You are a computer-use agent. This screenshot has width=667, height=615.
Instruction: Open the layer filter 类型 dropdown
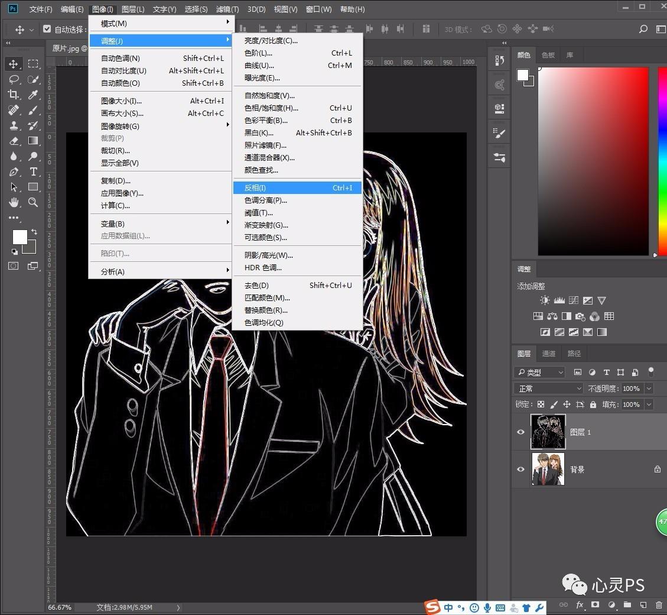(539, 373)
